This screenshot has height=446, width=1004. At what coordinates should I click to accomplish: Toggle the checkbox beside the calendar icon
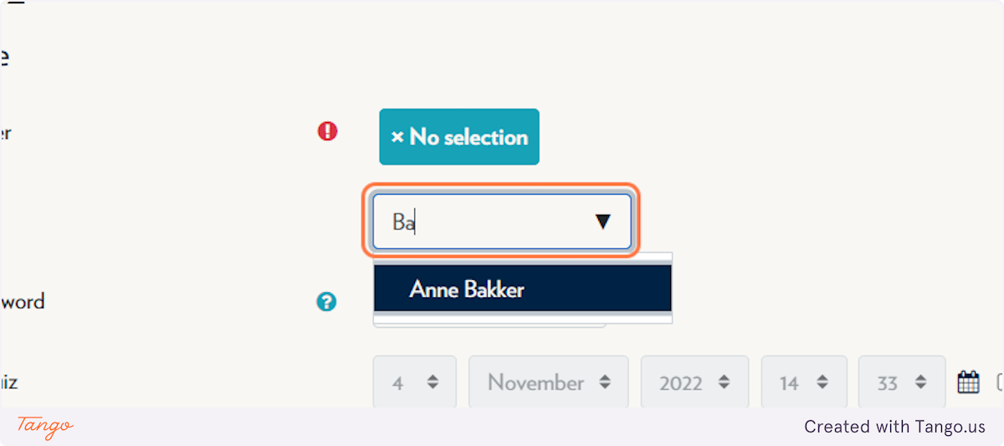click(1000, 383)
